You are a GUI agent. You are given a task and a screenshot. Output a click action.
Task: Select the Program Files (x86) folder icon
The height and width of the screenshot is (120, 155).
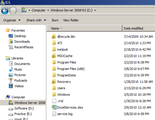(54, 69)
